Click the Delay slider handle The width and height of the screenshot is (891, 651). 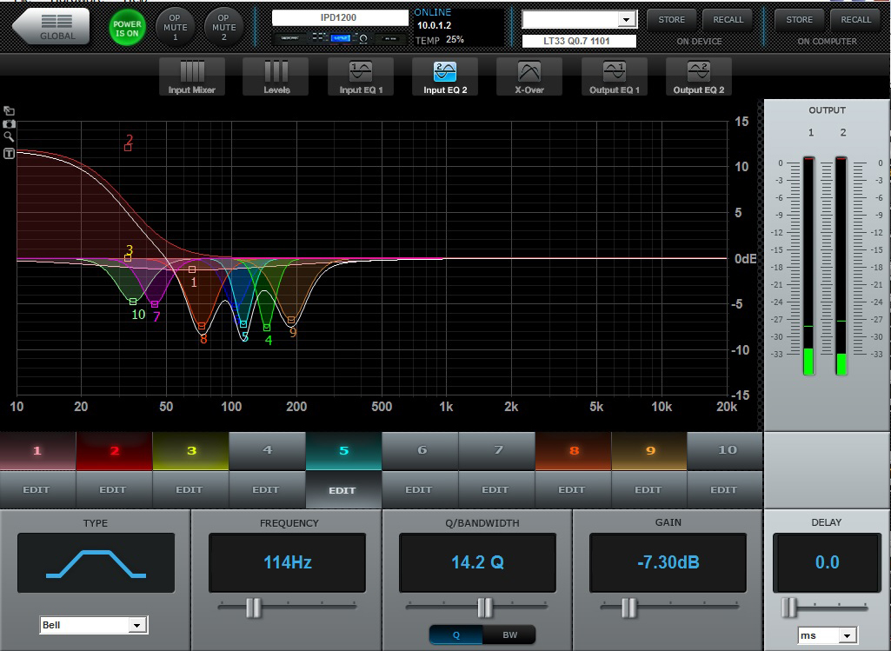(x=789, y=608)
